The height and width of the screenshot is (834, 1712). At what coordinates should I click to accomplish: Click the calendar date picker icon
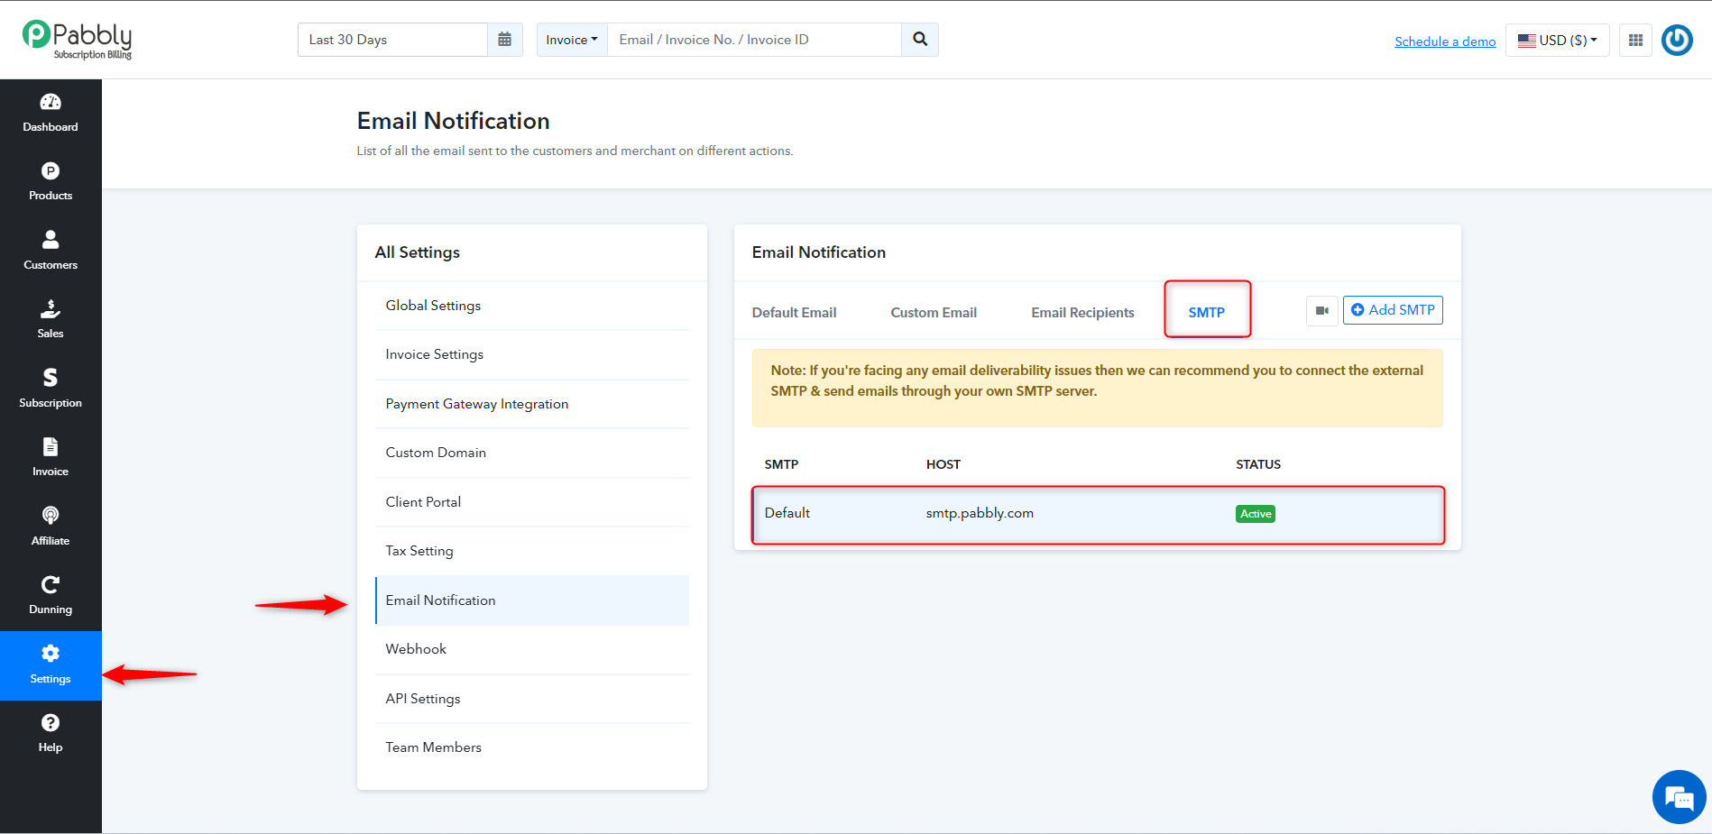(505, 40)
